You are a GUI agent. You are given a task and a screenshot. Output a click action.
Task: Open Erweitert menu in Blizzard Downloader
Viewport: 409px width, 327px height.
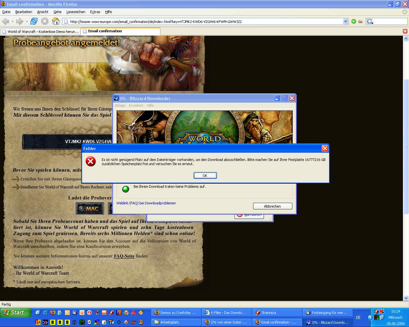click(x=136, y=105)
